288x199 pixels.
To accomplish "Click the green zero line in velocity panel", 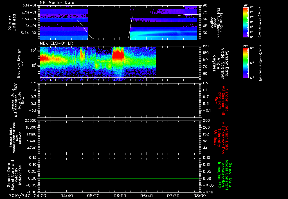I will 119,178.
